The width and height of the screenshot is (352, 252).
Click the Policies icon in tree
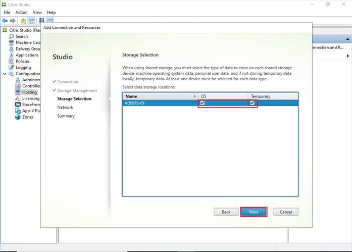point(12,61)
